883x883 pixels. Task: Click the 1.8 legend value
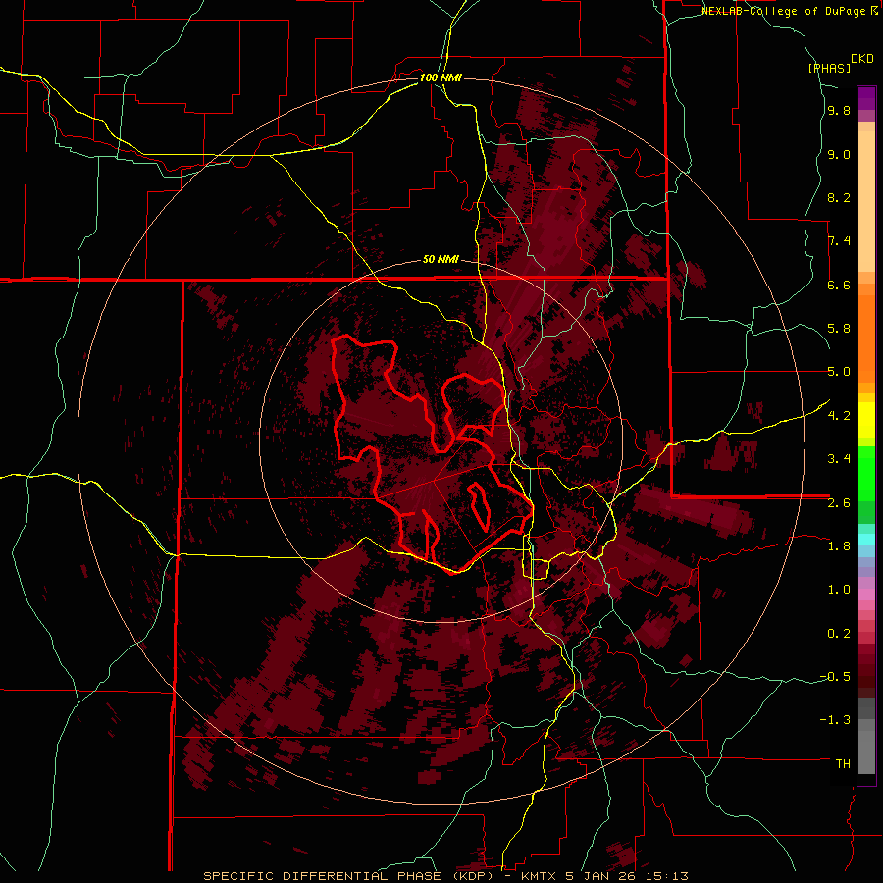(839, 546)
